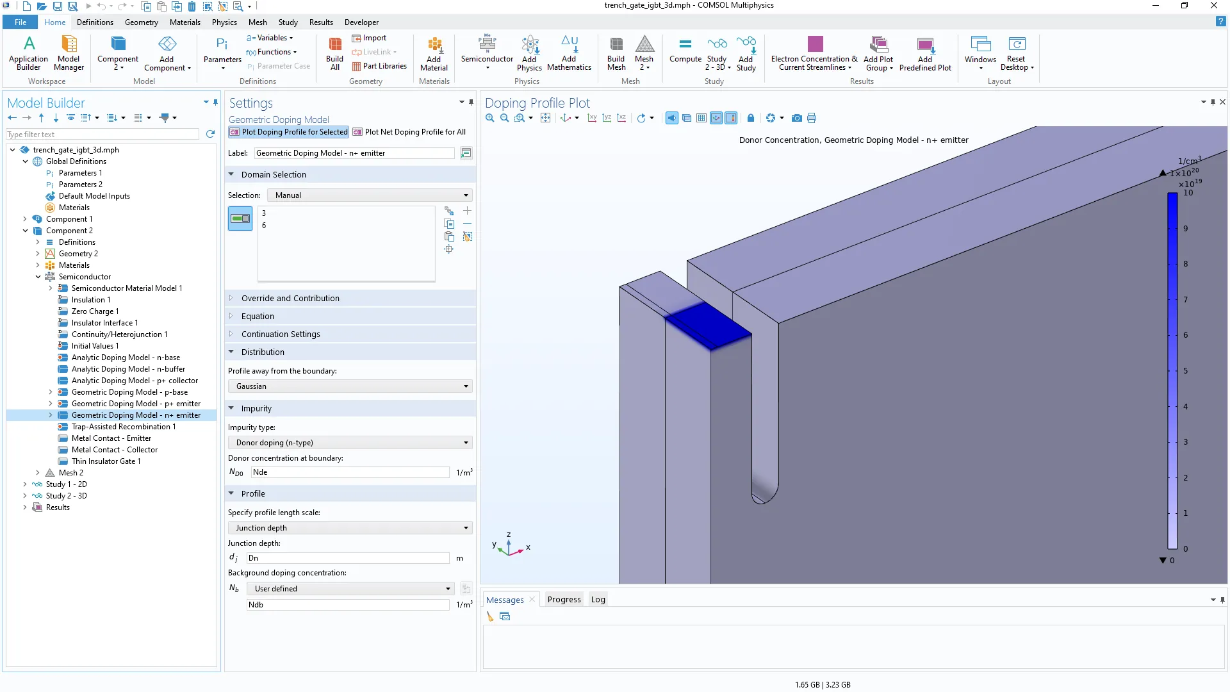Toggle the grid display in plot toolbar
Screen dimensions: 1230x692
coord(701,118)
